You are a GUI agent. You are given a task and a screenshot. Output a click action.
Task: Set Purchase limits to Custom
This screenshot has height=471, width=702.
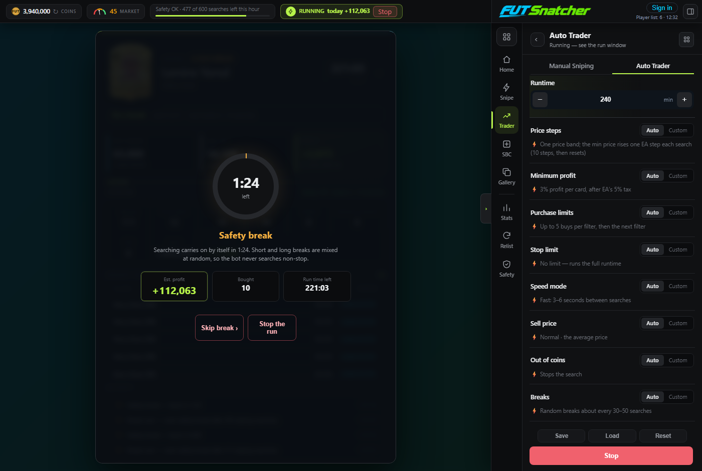click(678, 212)
